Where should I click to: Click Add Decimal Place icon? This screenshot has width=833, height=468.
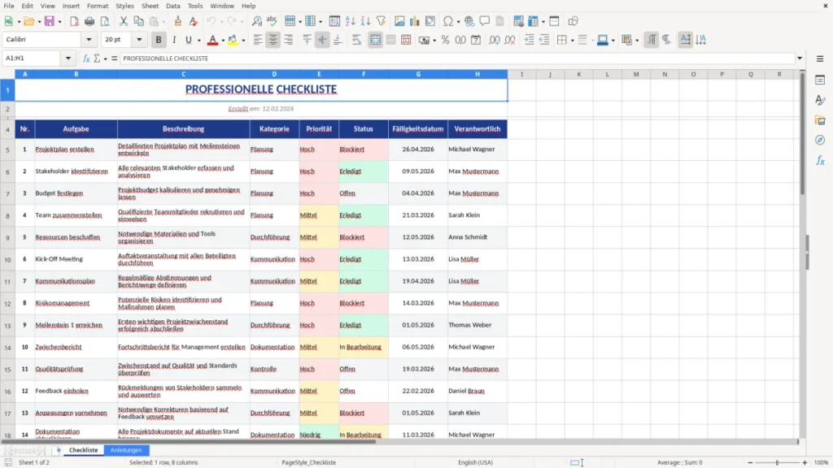[495, 40]
